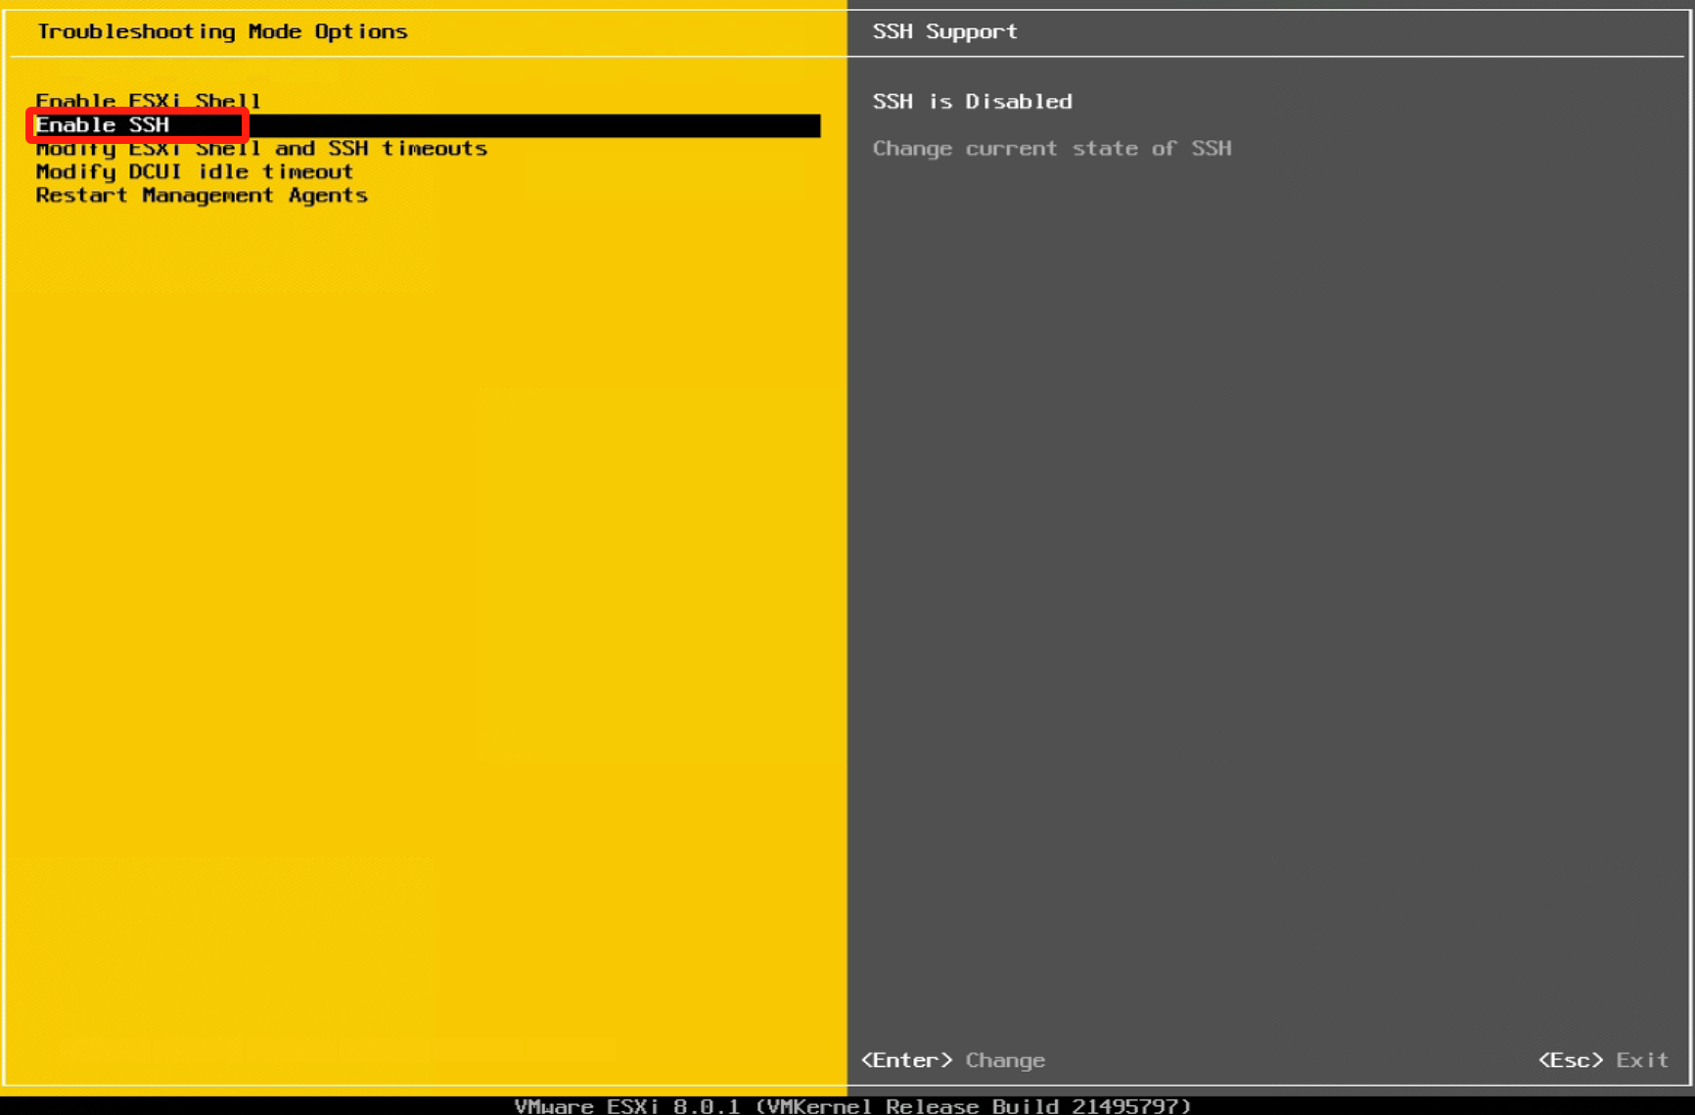Click the word 'timeouts' in the Shell/SSH entry
This screenshot has width=1695, height=1115.
[x=435, y=149]
